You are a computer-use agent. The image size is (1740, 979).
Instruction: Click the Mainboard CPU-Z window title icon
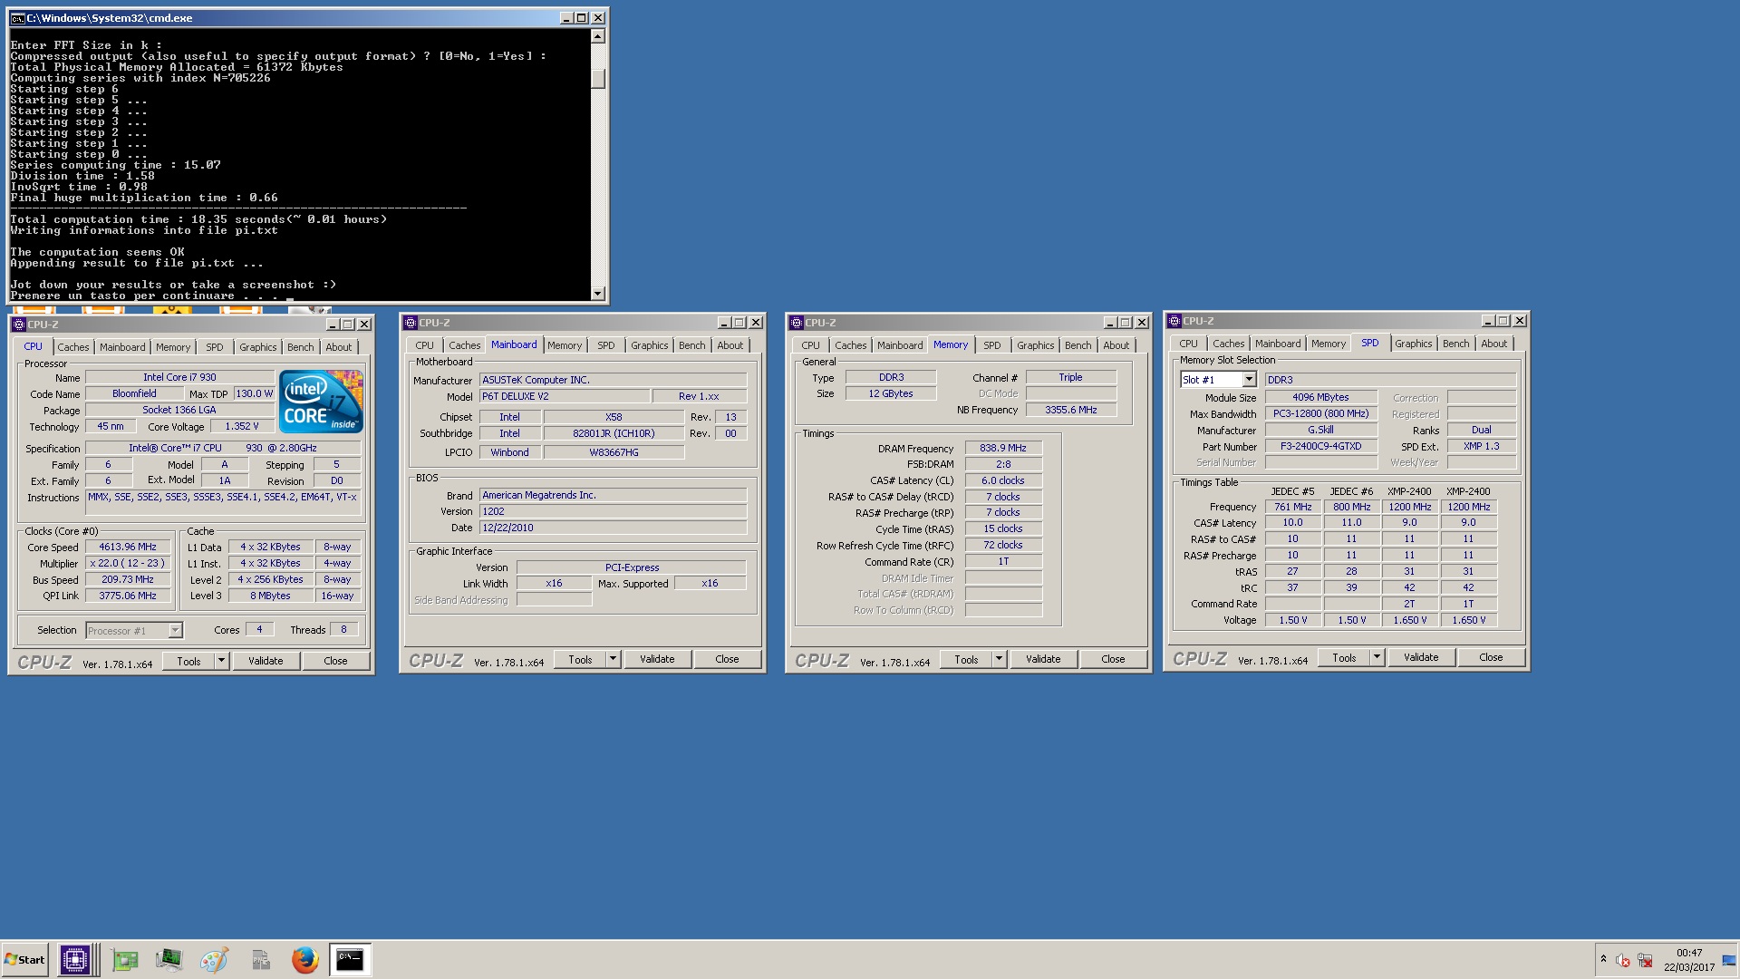pyautogui.click(x=411, y=323)
